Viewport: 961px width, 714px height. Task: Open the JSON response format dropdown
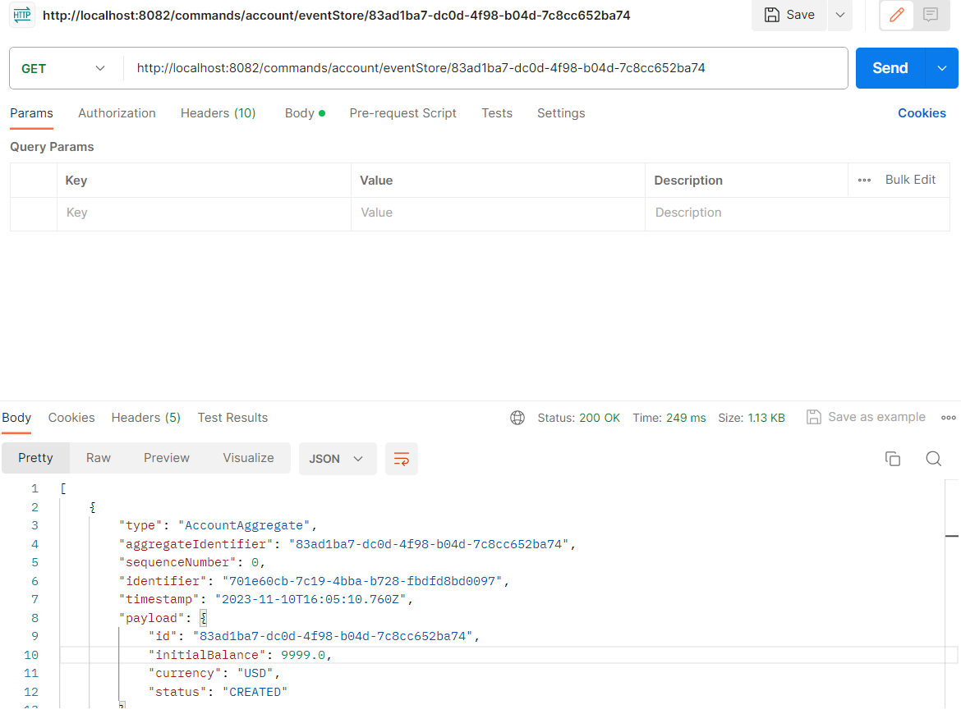click(337, 459)
